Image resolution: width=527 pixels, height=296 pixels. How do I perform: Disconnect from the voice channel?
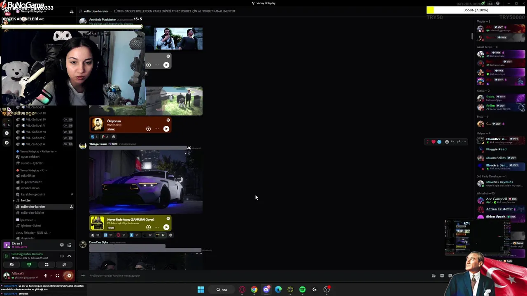point(69,256)
